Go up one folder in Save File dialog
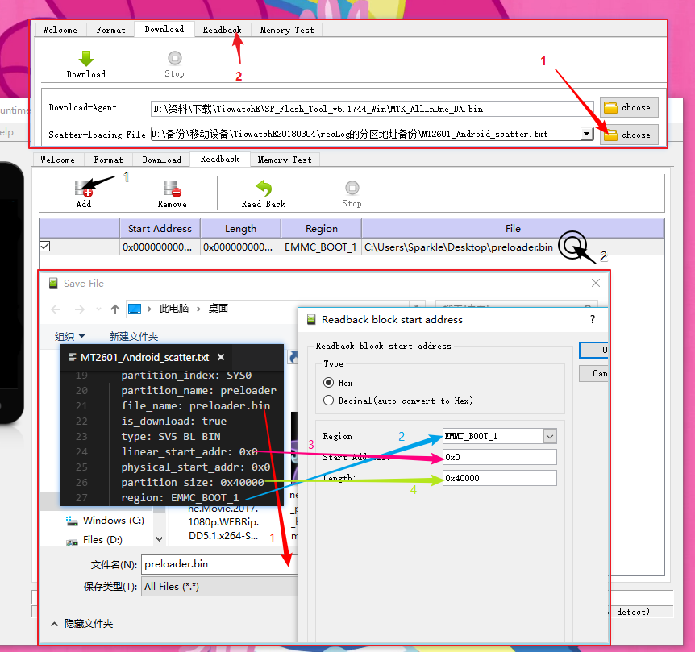The image size is (695, 652). 115,309
